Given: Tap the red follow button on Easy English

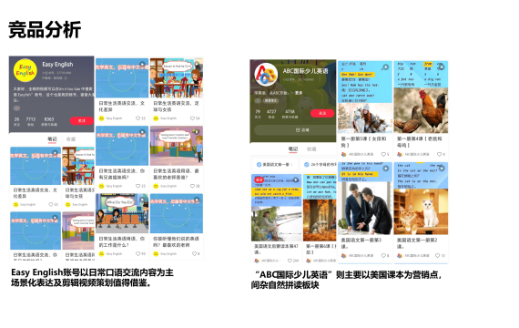Looking at the screenshot, I should point(81,120).
